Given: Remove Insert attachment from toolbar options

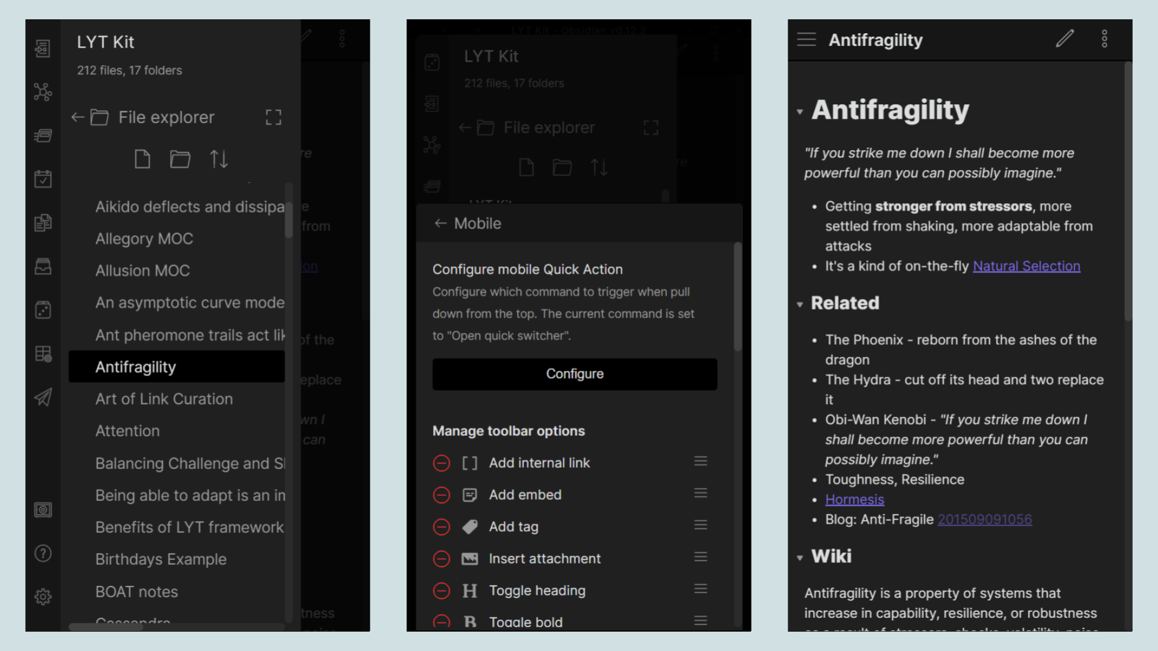Looking at the screenshot, I should coord(441,559).
